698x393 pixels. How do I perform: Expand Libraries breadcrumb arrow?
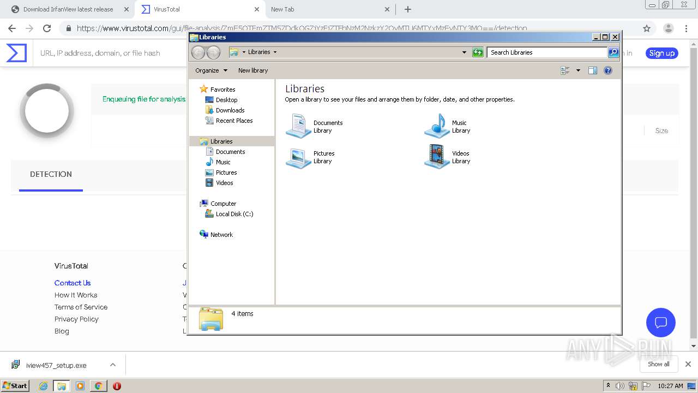[275, 52]
